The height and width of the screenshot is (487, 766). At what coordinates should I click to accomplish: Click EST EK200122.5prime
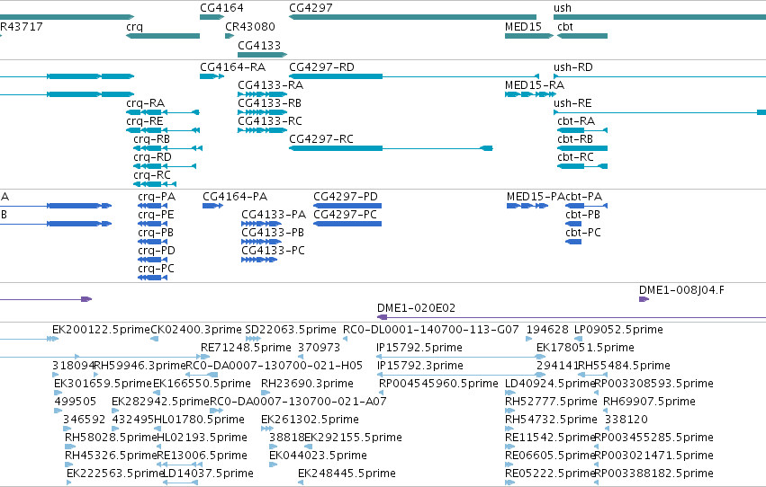point(101,330)
